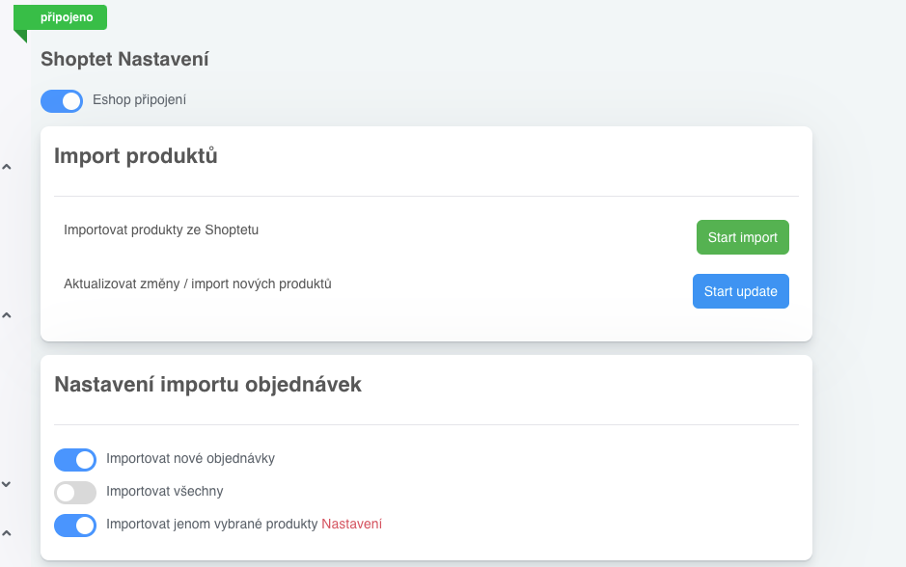Select the Shoptet Nastavení page heading
The height and width of the screenshot is (567, 906).
(124, 59)
